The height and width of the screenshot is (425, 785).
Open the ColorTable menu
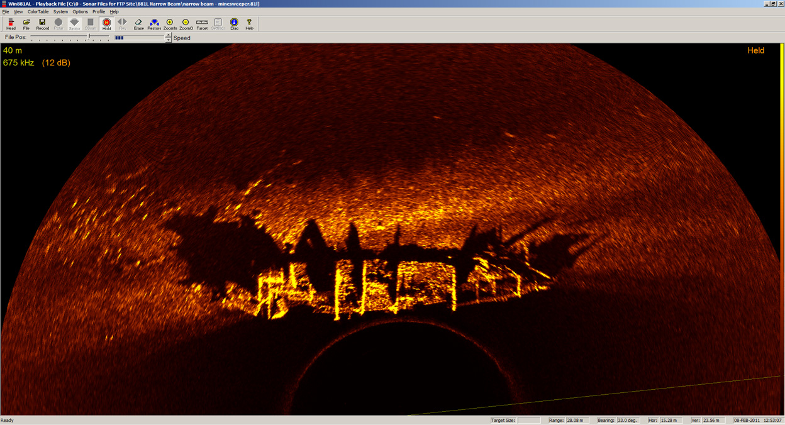[37, 11]
